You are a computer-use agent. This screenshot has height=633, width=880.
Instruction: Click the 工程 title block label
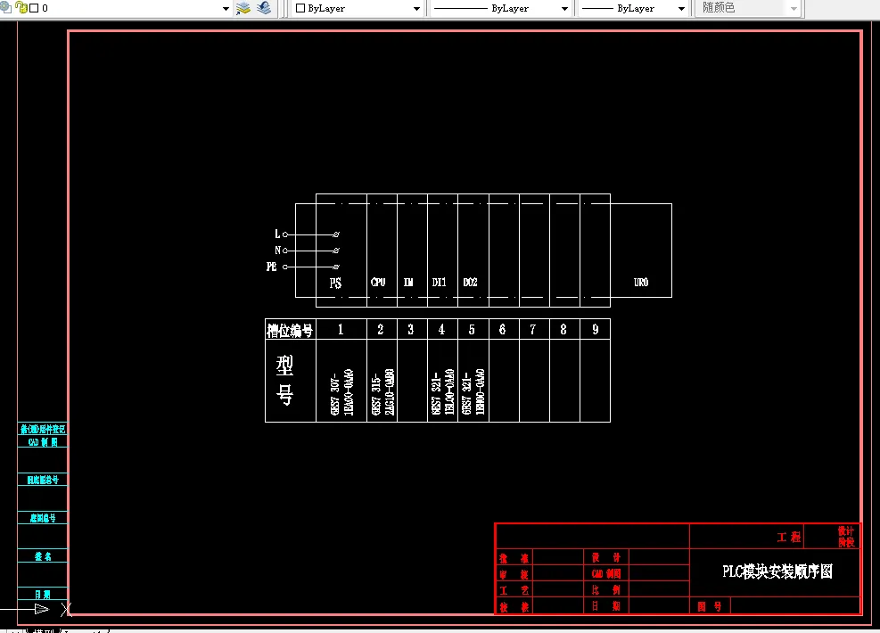point(788,537)
